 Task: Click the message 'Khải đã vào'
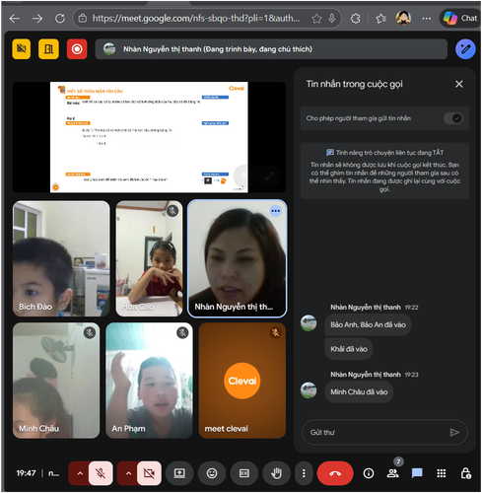point(349,349)
